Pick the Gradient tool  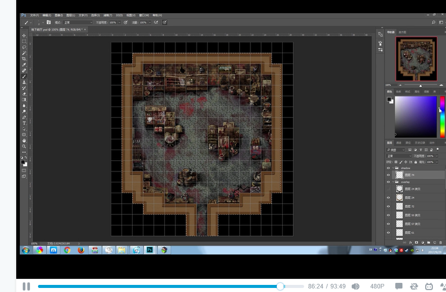tap(24, 99)
